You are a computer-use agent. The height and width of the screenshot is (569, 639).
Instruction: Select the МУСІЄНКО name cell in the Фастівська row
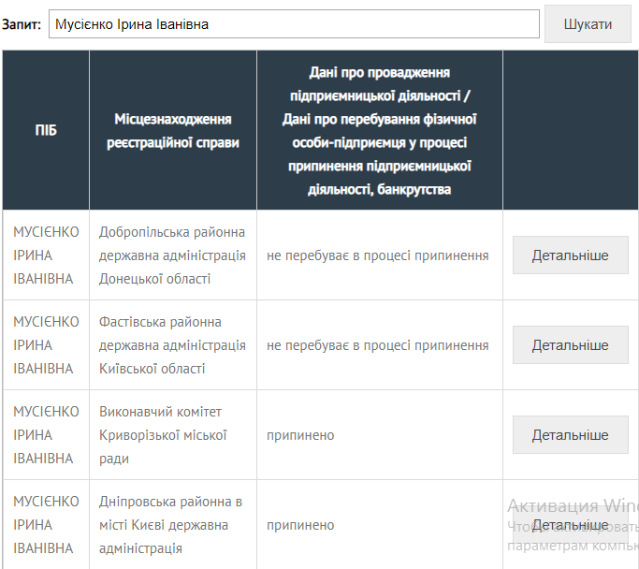[46, 345]
